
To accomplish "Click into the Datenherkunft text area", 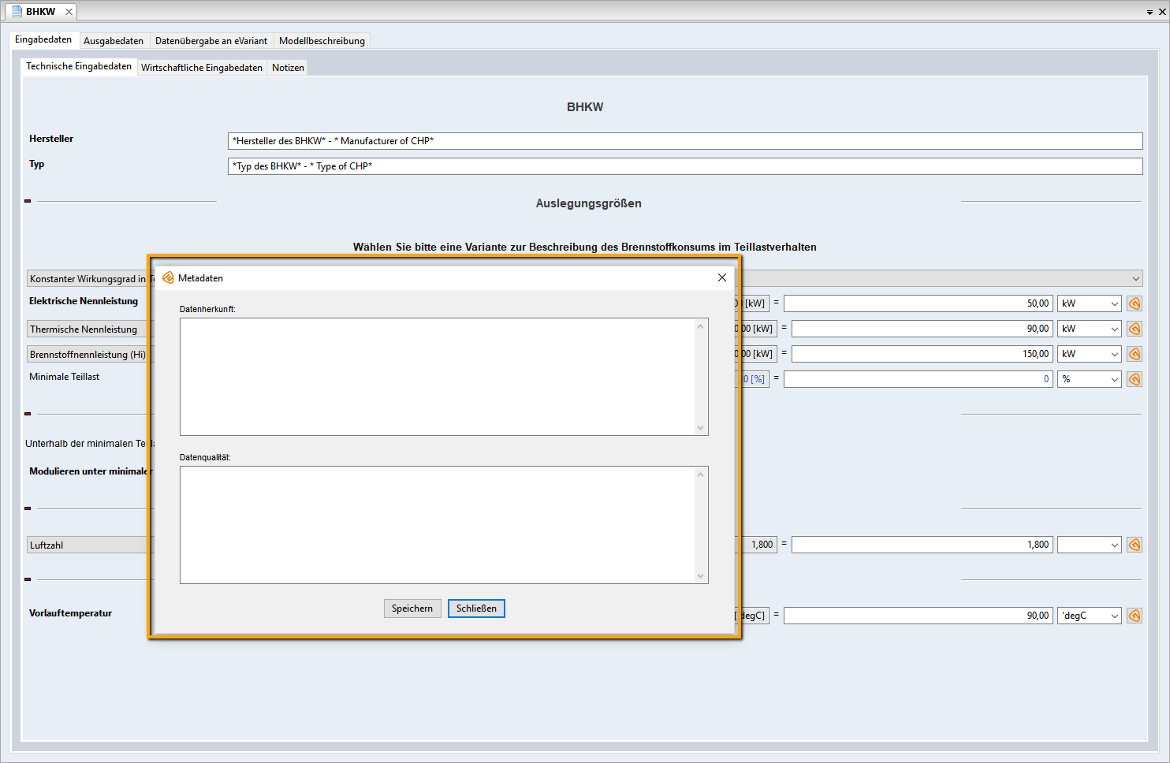I will pos(438,376).
